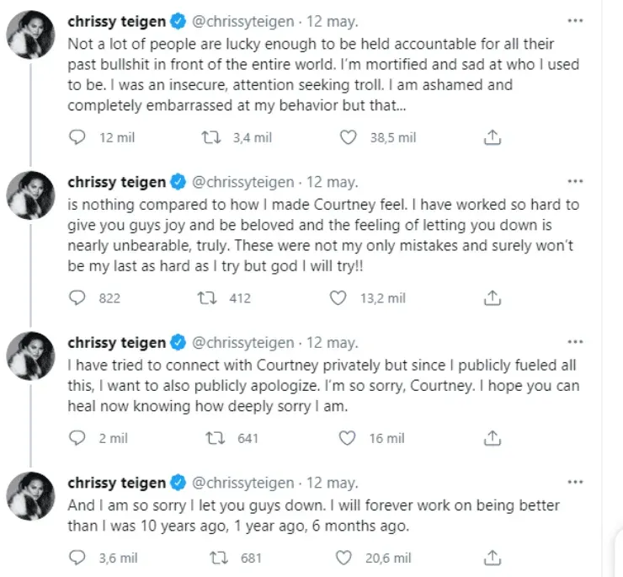
Task: Share the first tweet about past behavior
Action: (x=494, y=137)
